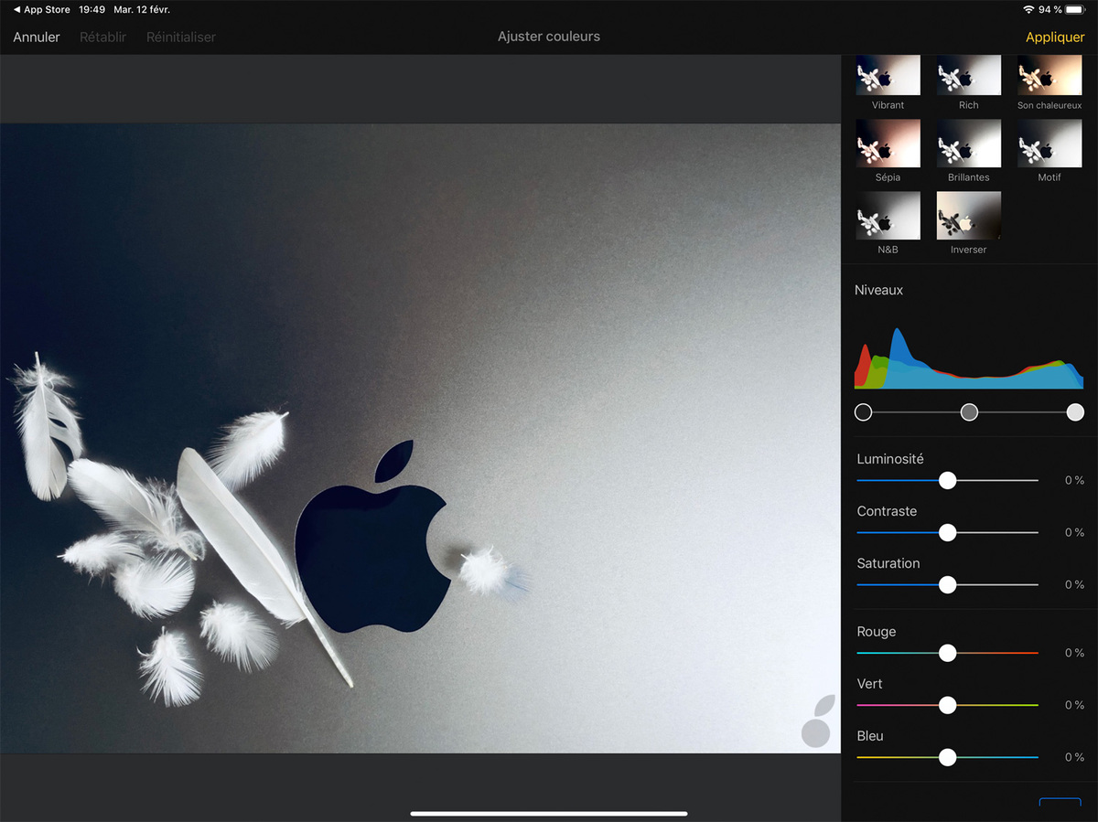Apply changes with the Appliquer button
The height and width of the screenshot is (822, 1098).
click(x=1055, y=37)
